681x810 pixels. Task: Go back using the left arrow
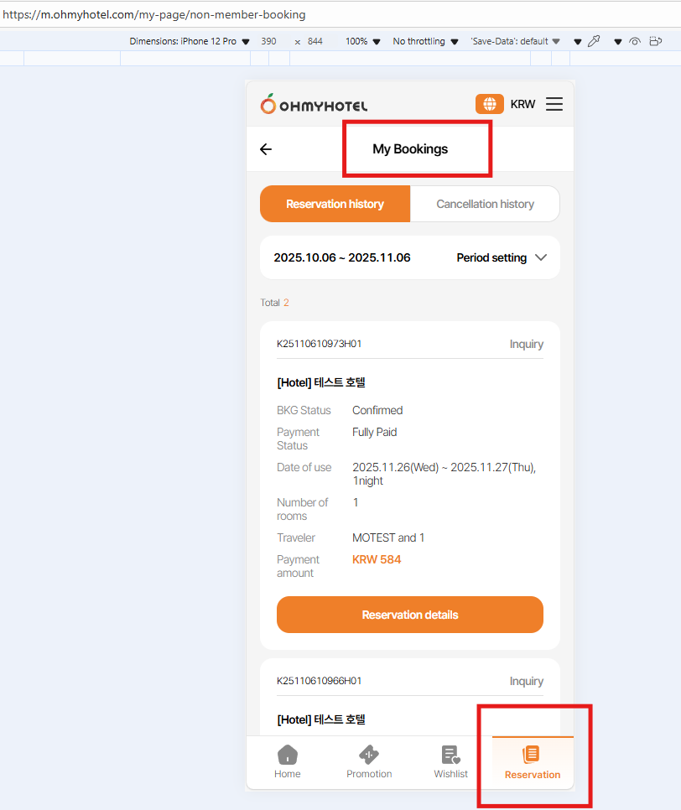(x=266, y=149)
